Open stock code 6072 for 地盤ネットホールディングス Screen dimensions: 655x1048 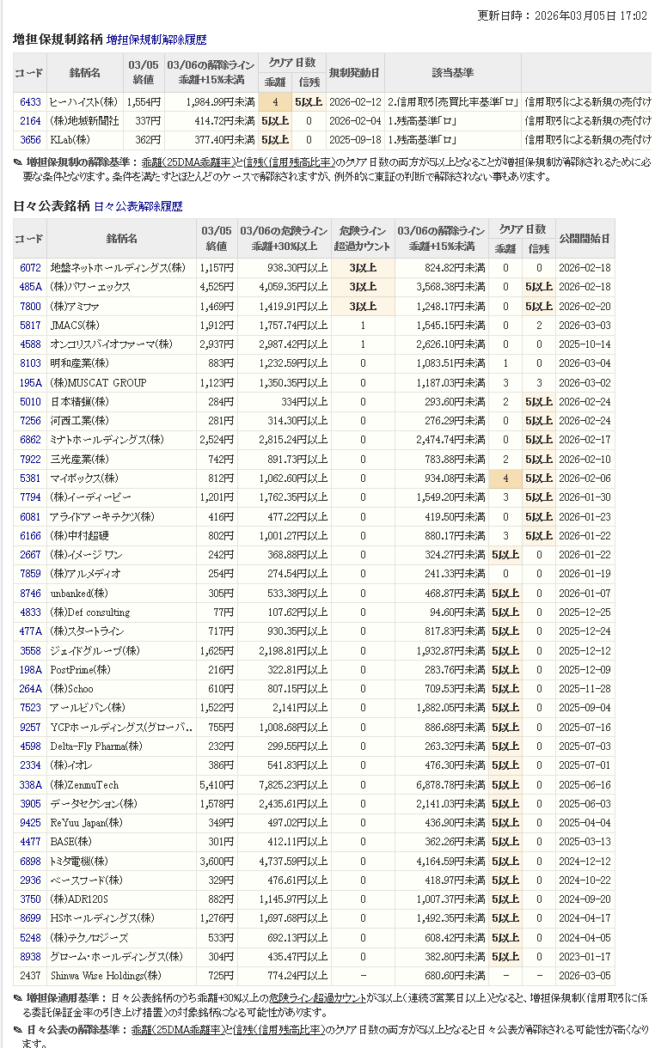tap(30, 268)
